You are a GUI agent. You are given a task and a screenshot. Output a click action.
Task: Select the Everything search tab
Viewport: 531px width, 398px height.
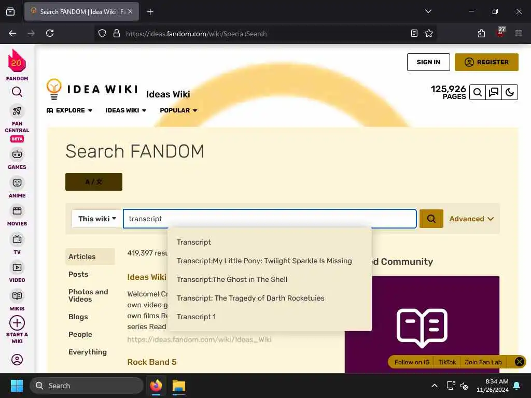(87, 352)
